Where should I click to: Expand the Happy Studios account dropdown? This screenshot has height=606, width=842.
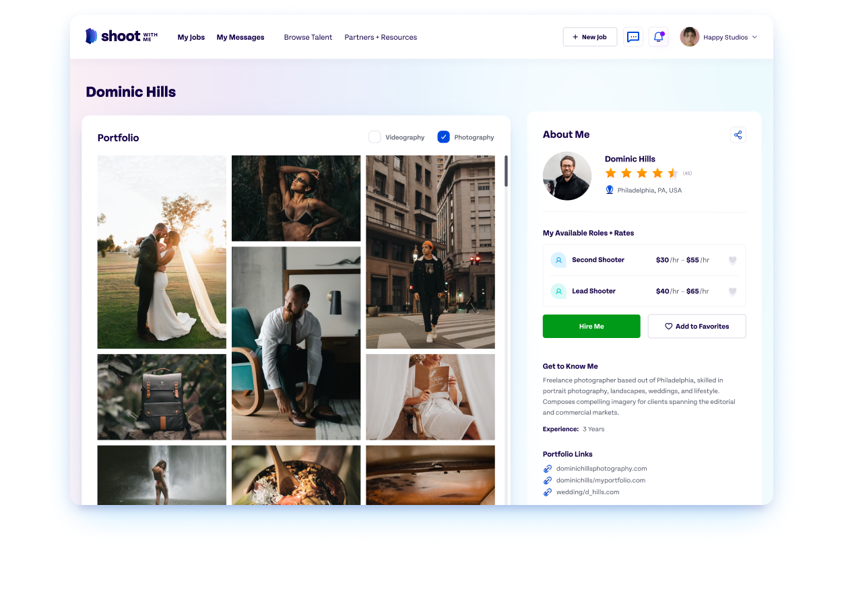tap(754, 37)
